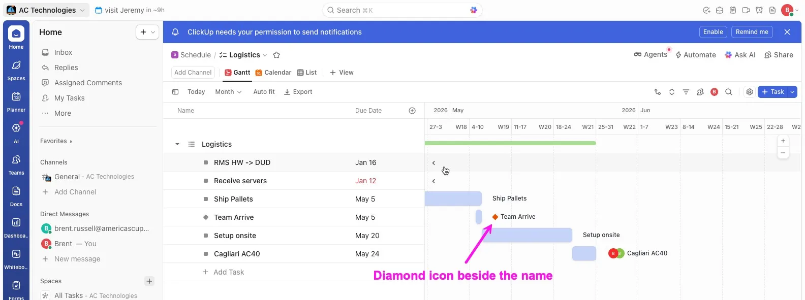Switch to the Calendar view tab
The image size is (805, 300).
273,73
